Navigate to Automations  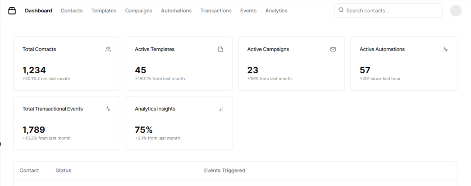pos(176,11)
